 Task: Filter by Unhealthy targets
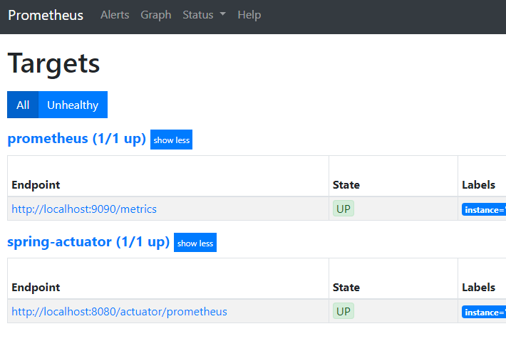pyautogui.click(x=73, y=105)
